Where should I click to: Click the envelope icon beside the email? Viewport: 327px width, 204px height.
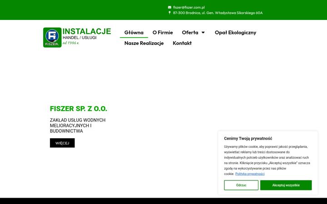pos(169,7)
